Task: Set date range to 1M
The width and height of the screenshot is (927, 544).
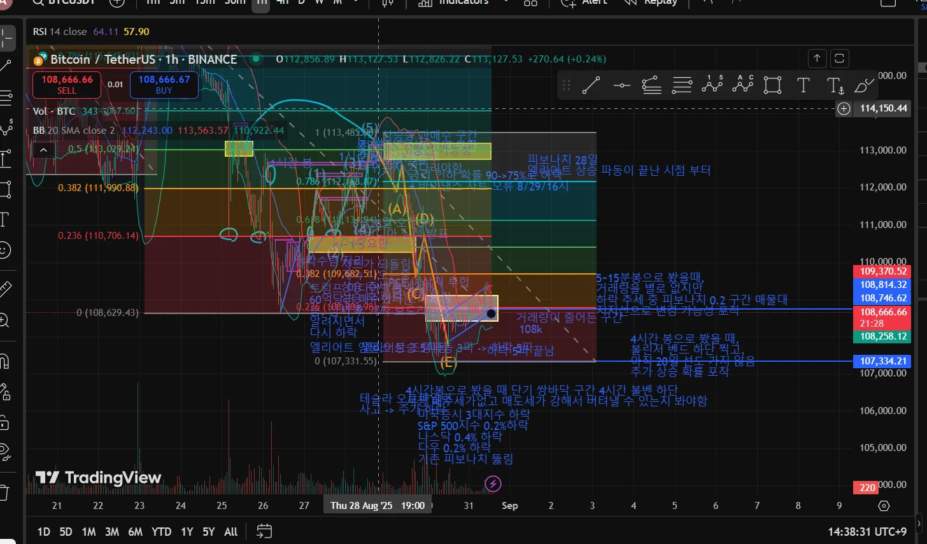Action: [x=88, y=531]
